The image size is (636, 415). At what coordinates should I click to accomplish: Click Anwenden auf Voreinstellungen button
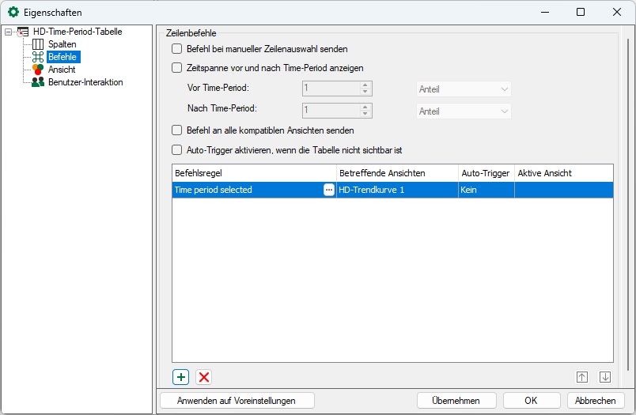237,401
